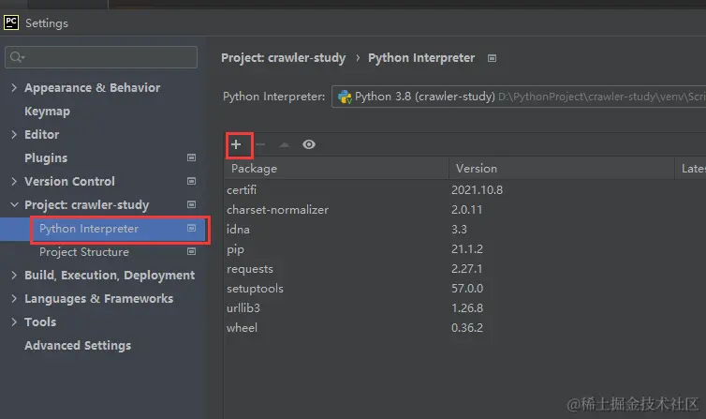This screenshot has height=419, width=706.
Task: Click the project marker beside Project: crawler-study
Action: [x=191, y=204]
